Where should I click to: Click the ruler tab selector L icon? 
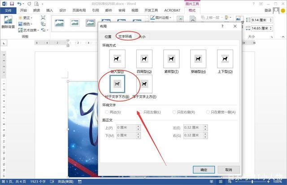[x=4, y=43]
